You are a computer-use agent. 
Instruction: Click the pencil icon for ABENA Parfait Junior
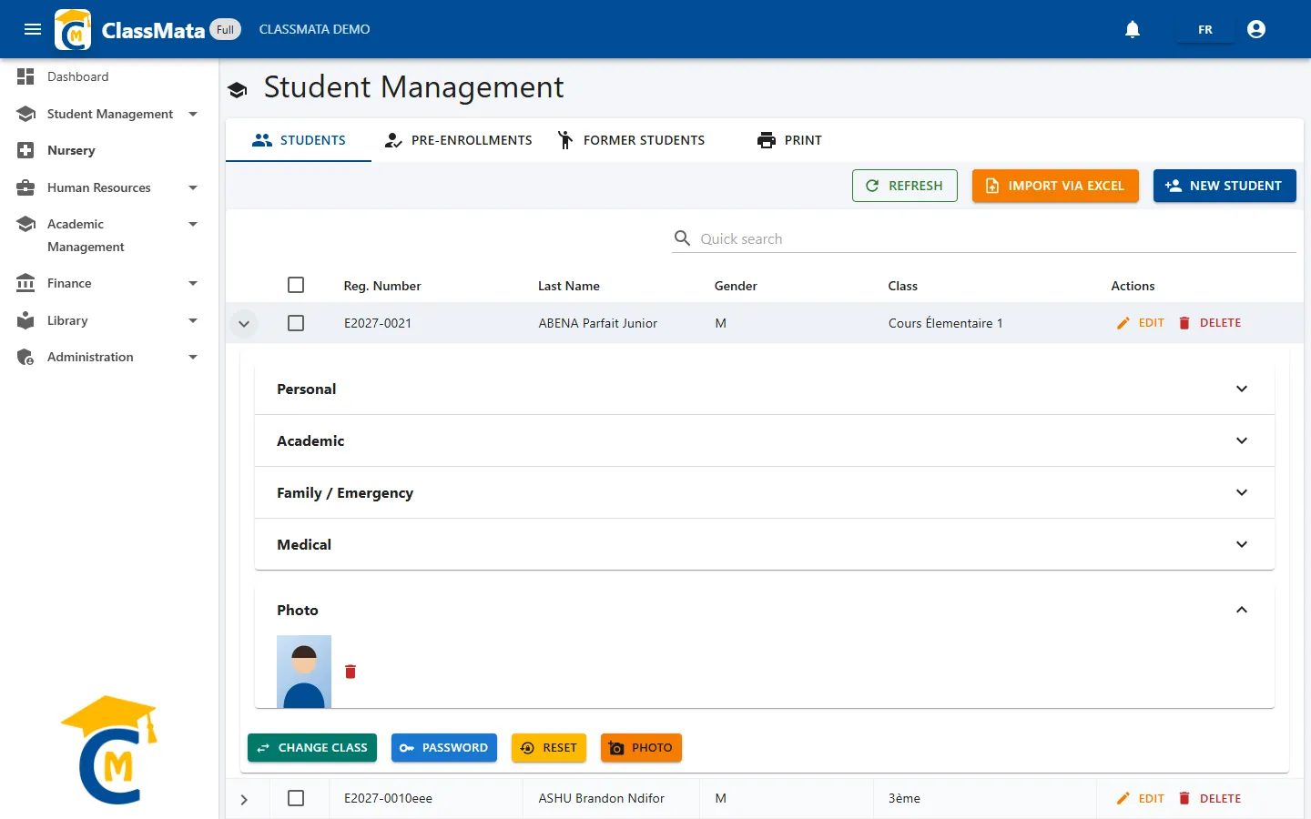click(1123, 323)
